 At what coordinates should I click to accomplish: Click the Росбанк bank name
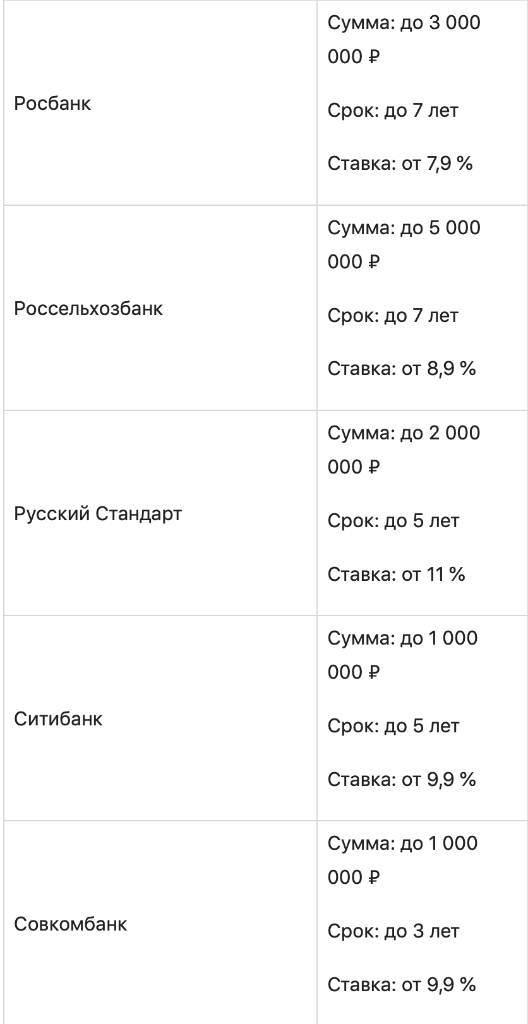[x=52, y=104]
